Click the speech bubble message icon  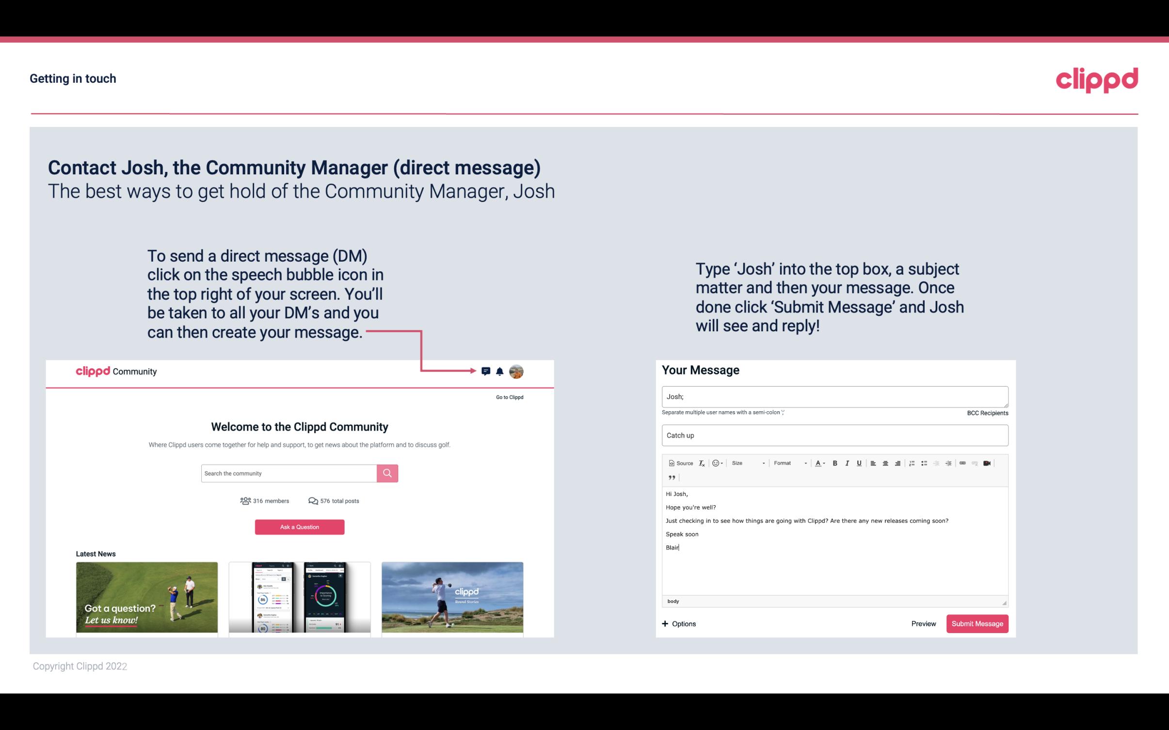(x=487, y=371)
